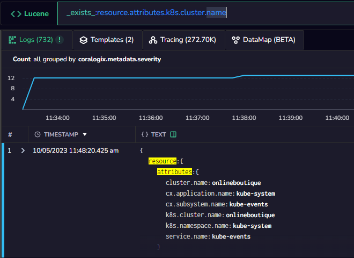The width and height of the screenshot is (354, 258).
Task: Toggle TIMESTAMP sort direction arrow
Action: [x=85, y=134]
